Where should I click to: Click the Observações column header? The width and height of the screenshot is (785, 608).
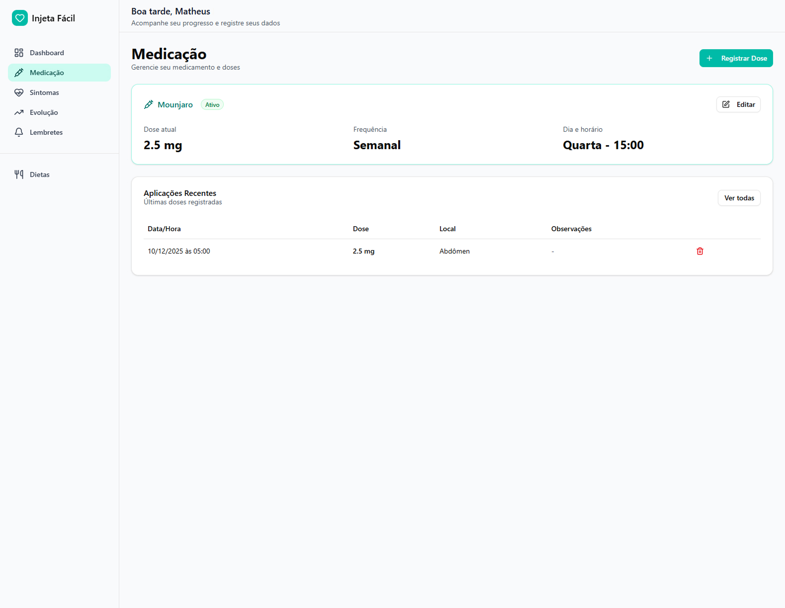coord(571,229)
